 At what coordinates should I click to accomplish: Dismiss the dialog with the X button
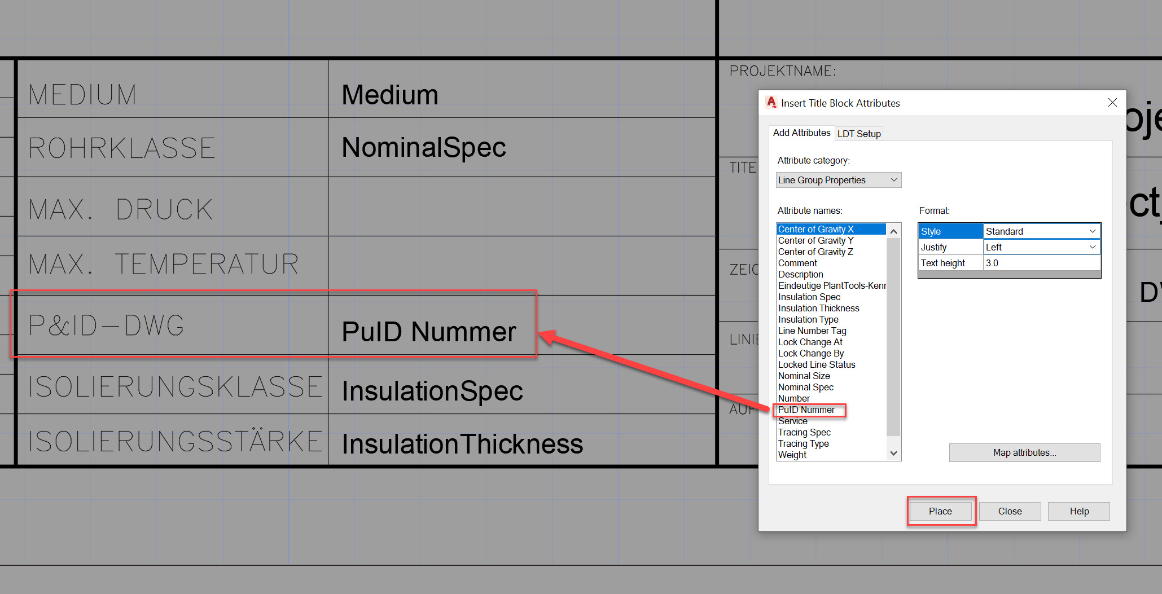[x=1112, y=103]
